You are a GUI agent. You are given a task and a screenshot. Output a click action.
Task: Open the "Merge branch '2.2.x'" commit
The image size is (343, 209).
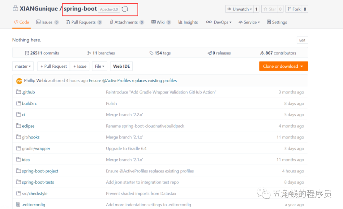(x=124, y=115)
